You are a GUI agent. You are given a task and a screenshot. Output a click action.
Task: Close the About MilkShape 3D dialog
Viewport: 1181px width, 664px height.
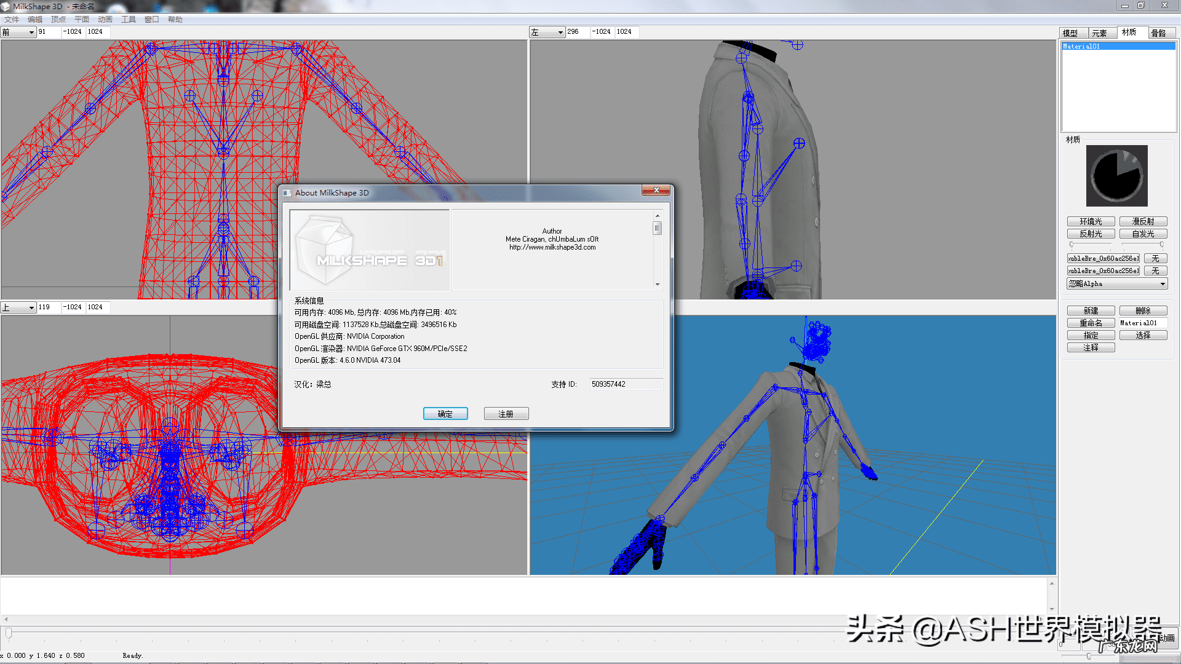tap(656, 191)
